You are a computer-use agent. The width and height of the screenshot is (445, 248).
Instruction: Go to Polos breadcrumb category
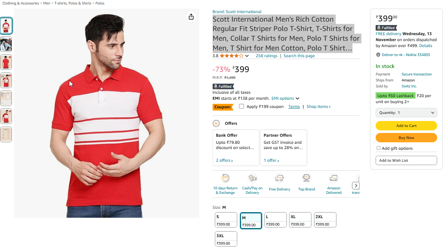(x=100, y=3)
